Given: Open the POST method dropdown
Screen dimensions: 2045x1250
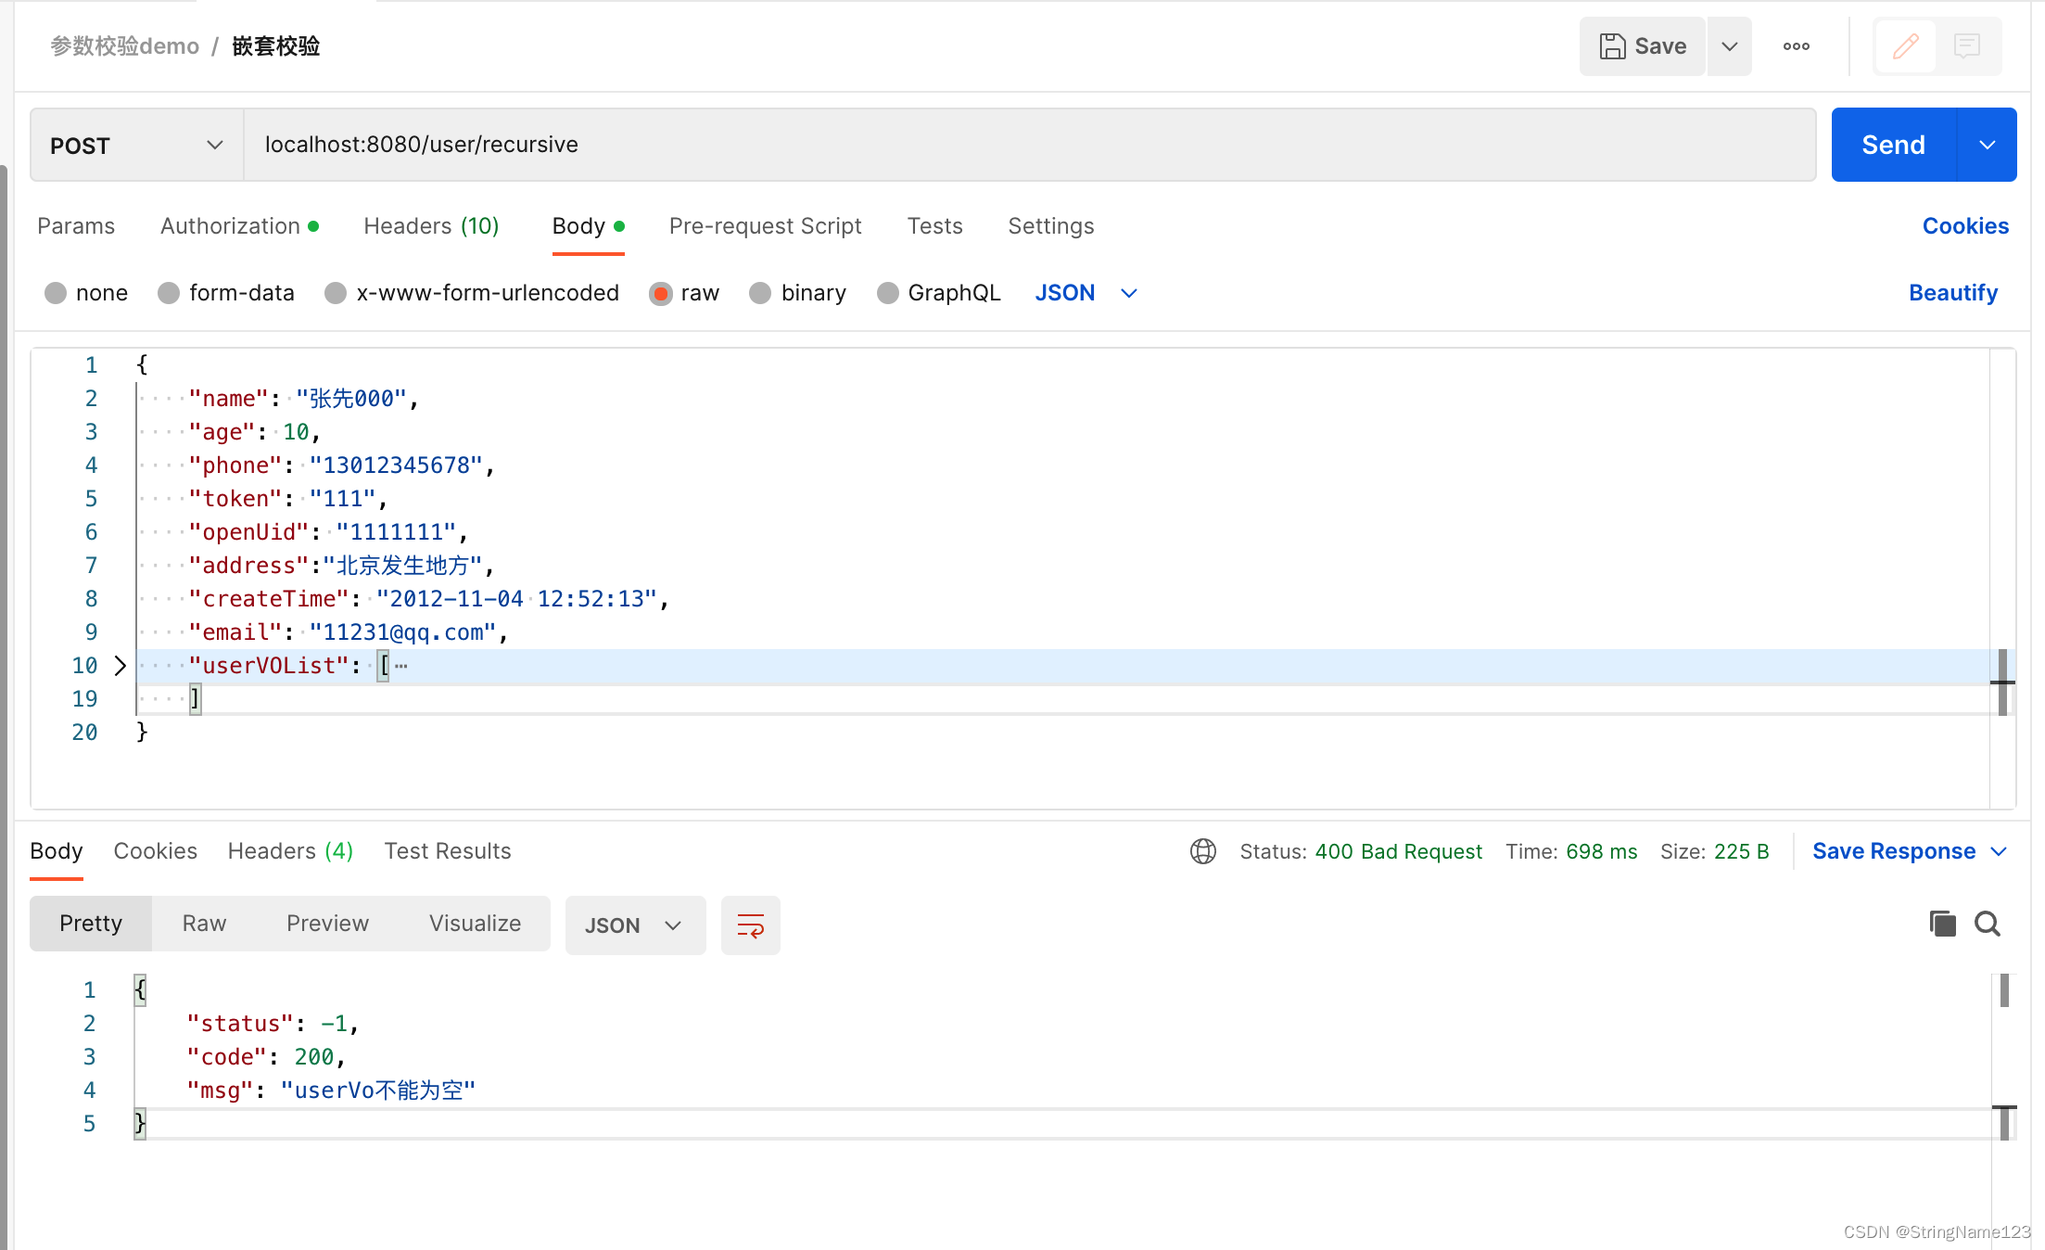Looking at the screenshot, I should (x=213, y=145).
